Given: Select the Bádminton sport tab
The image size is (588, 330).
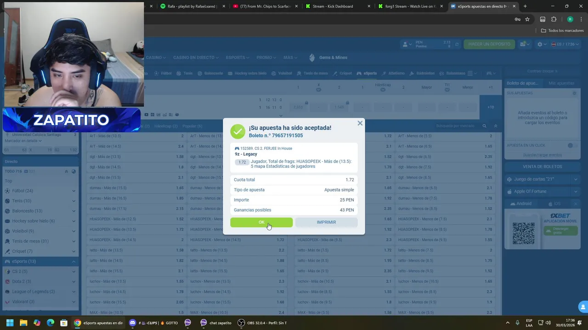Looking at the screenshot, I should (422, 73).
